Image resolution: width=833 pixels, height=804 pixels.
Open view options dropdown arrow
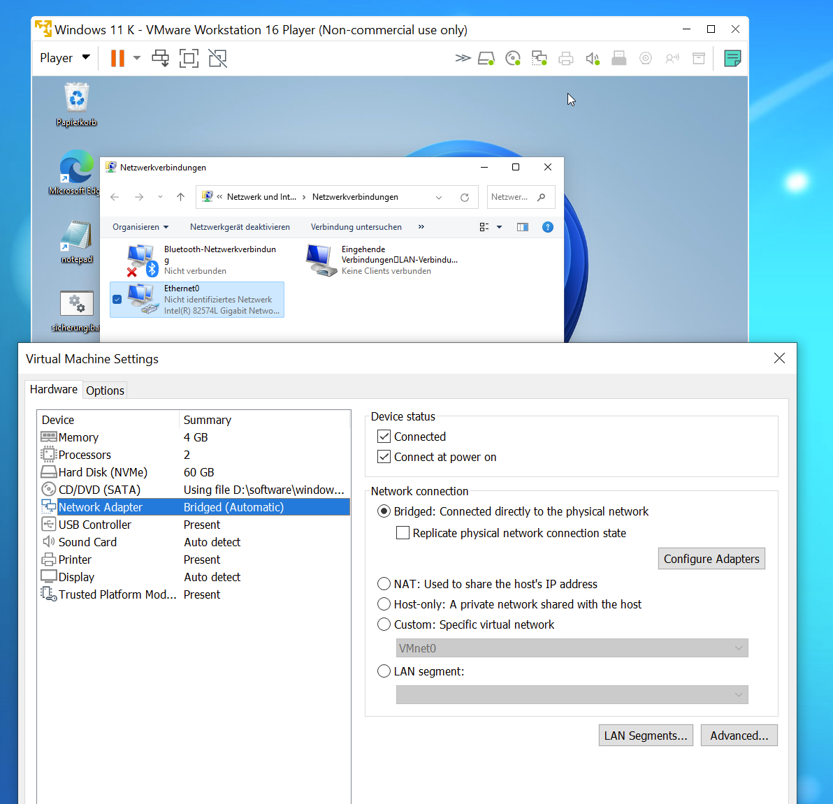coord(500,227)
